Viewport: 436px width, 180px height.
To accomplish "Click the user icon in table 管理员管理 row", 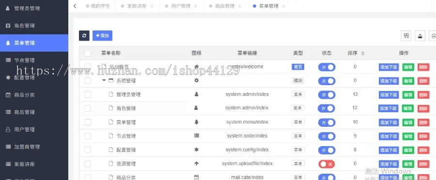I will tap(196, 94).
